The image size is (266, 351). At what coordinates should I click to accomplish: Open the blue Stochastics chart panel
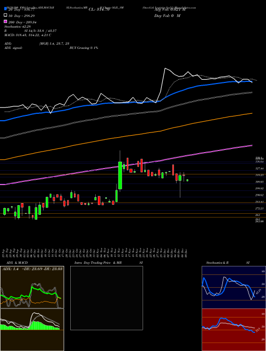tap(234, 287)
